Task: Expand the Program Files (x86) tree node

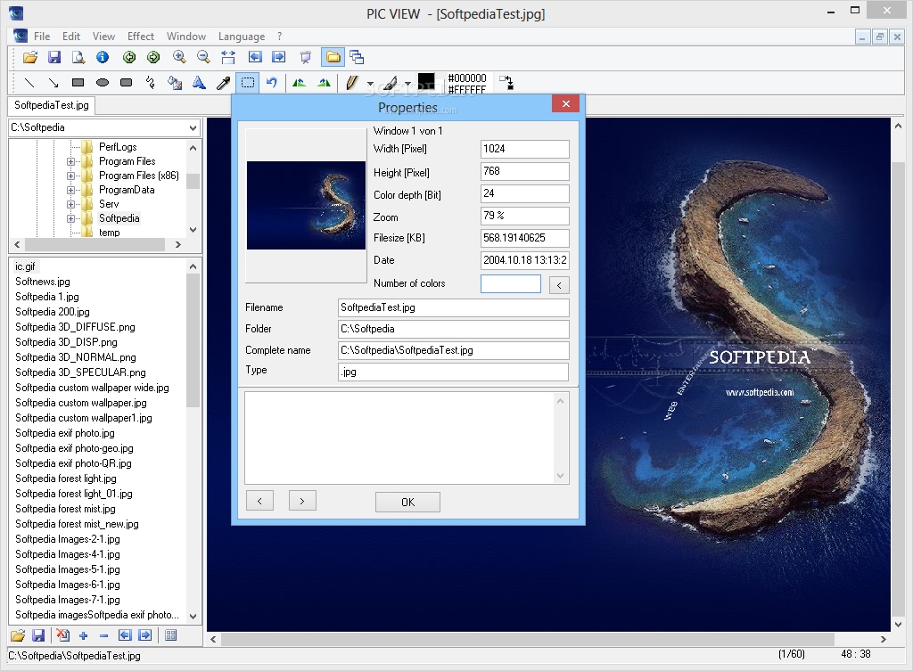Action: click(70, 176)
